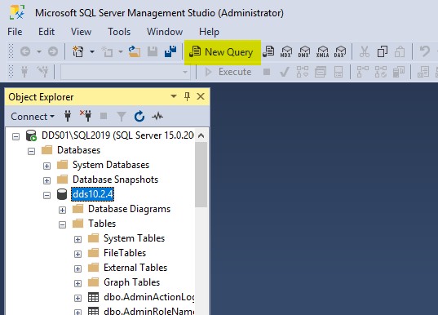The width and height of the screenshot is (438, 315).
Task: Expand the Database Snapshots folder
Action: pyautogui.click(x=47, y=180)
